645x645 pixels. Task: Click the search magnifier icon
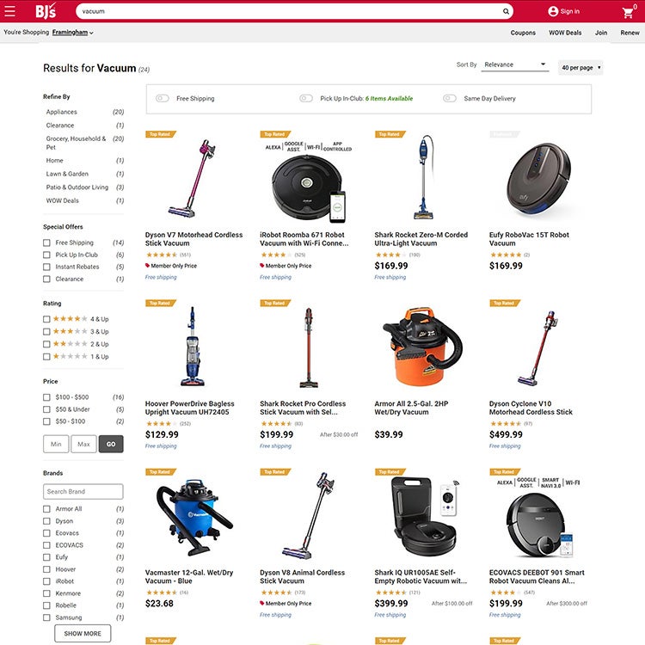point(506,11)
